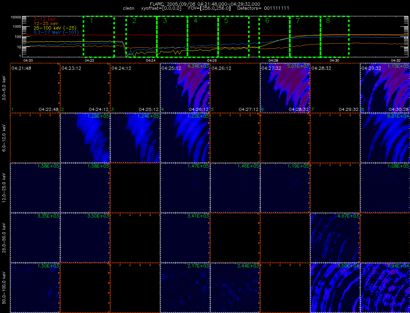Screen dimensions: 410x313
Task: Open the image panel labeled 2.17E+03
Action: [x=185, y=287]
